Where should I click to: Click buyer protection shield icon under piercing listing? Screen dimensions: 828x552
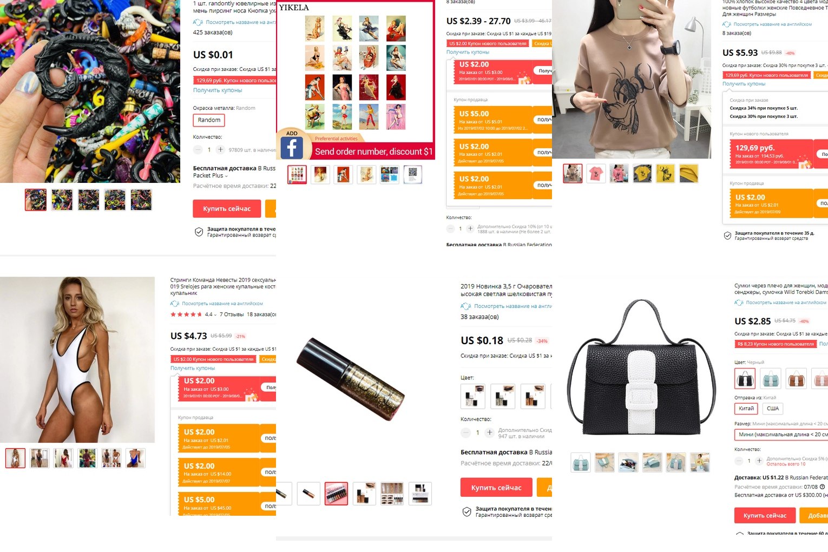[199, 232]
